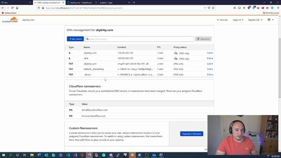Image resolution: width=281 pixels, height=158 pixels.
Task: Open the page actions three-dots menu
Action: click(205, 8)
